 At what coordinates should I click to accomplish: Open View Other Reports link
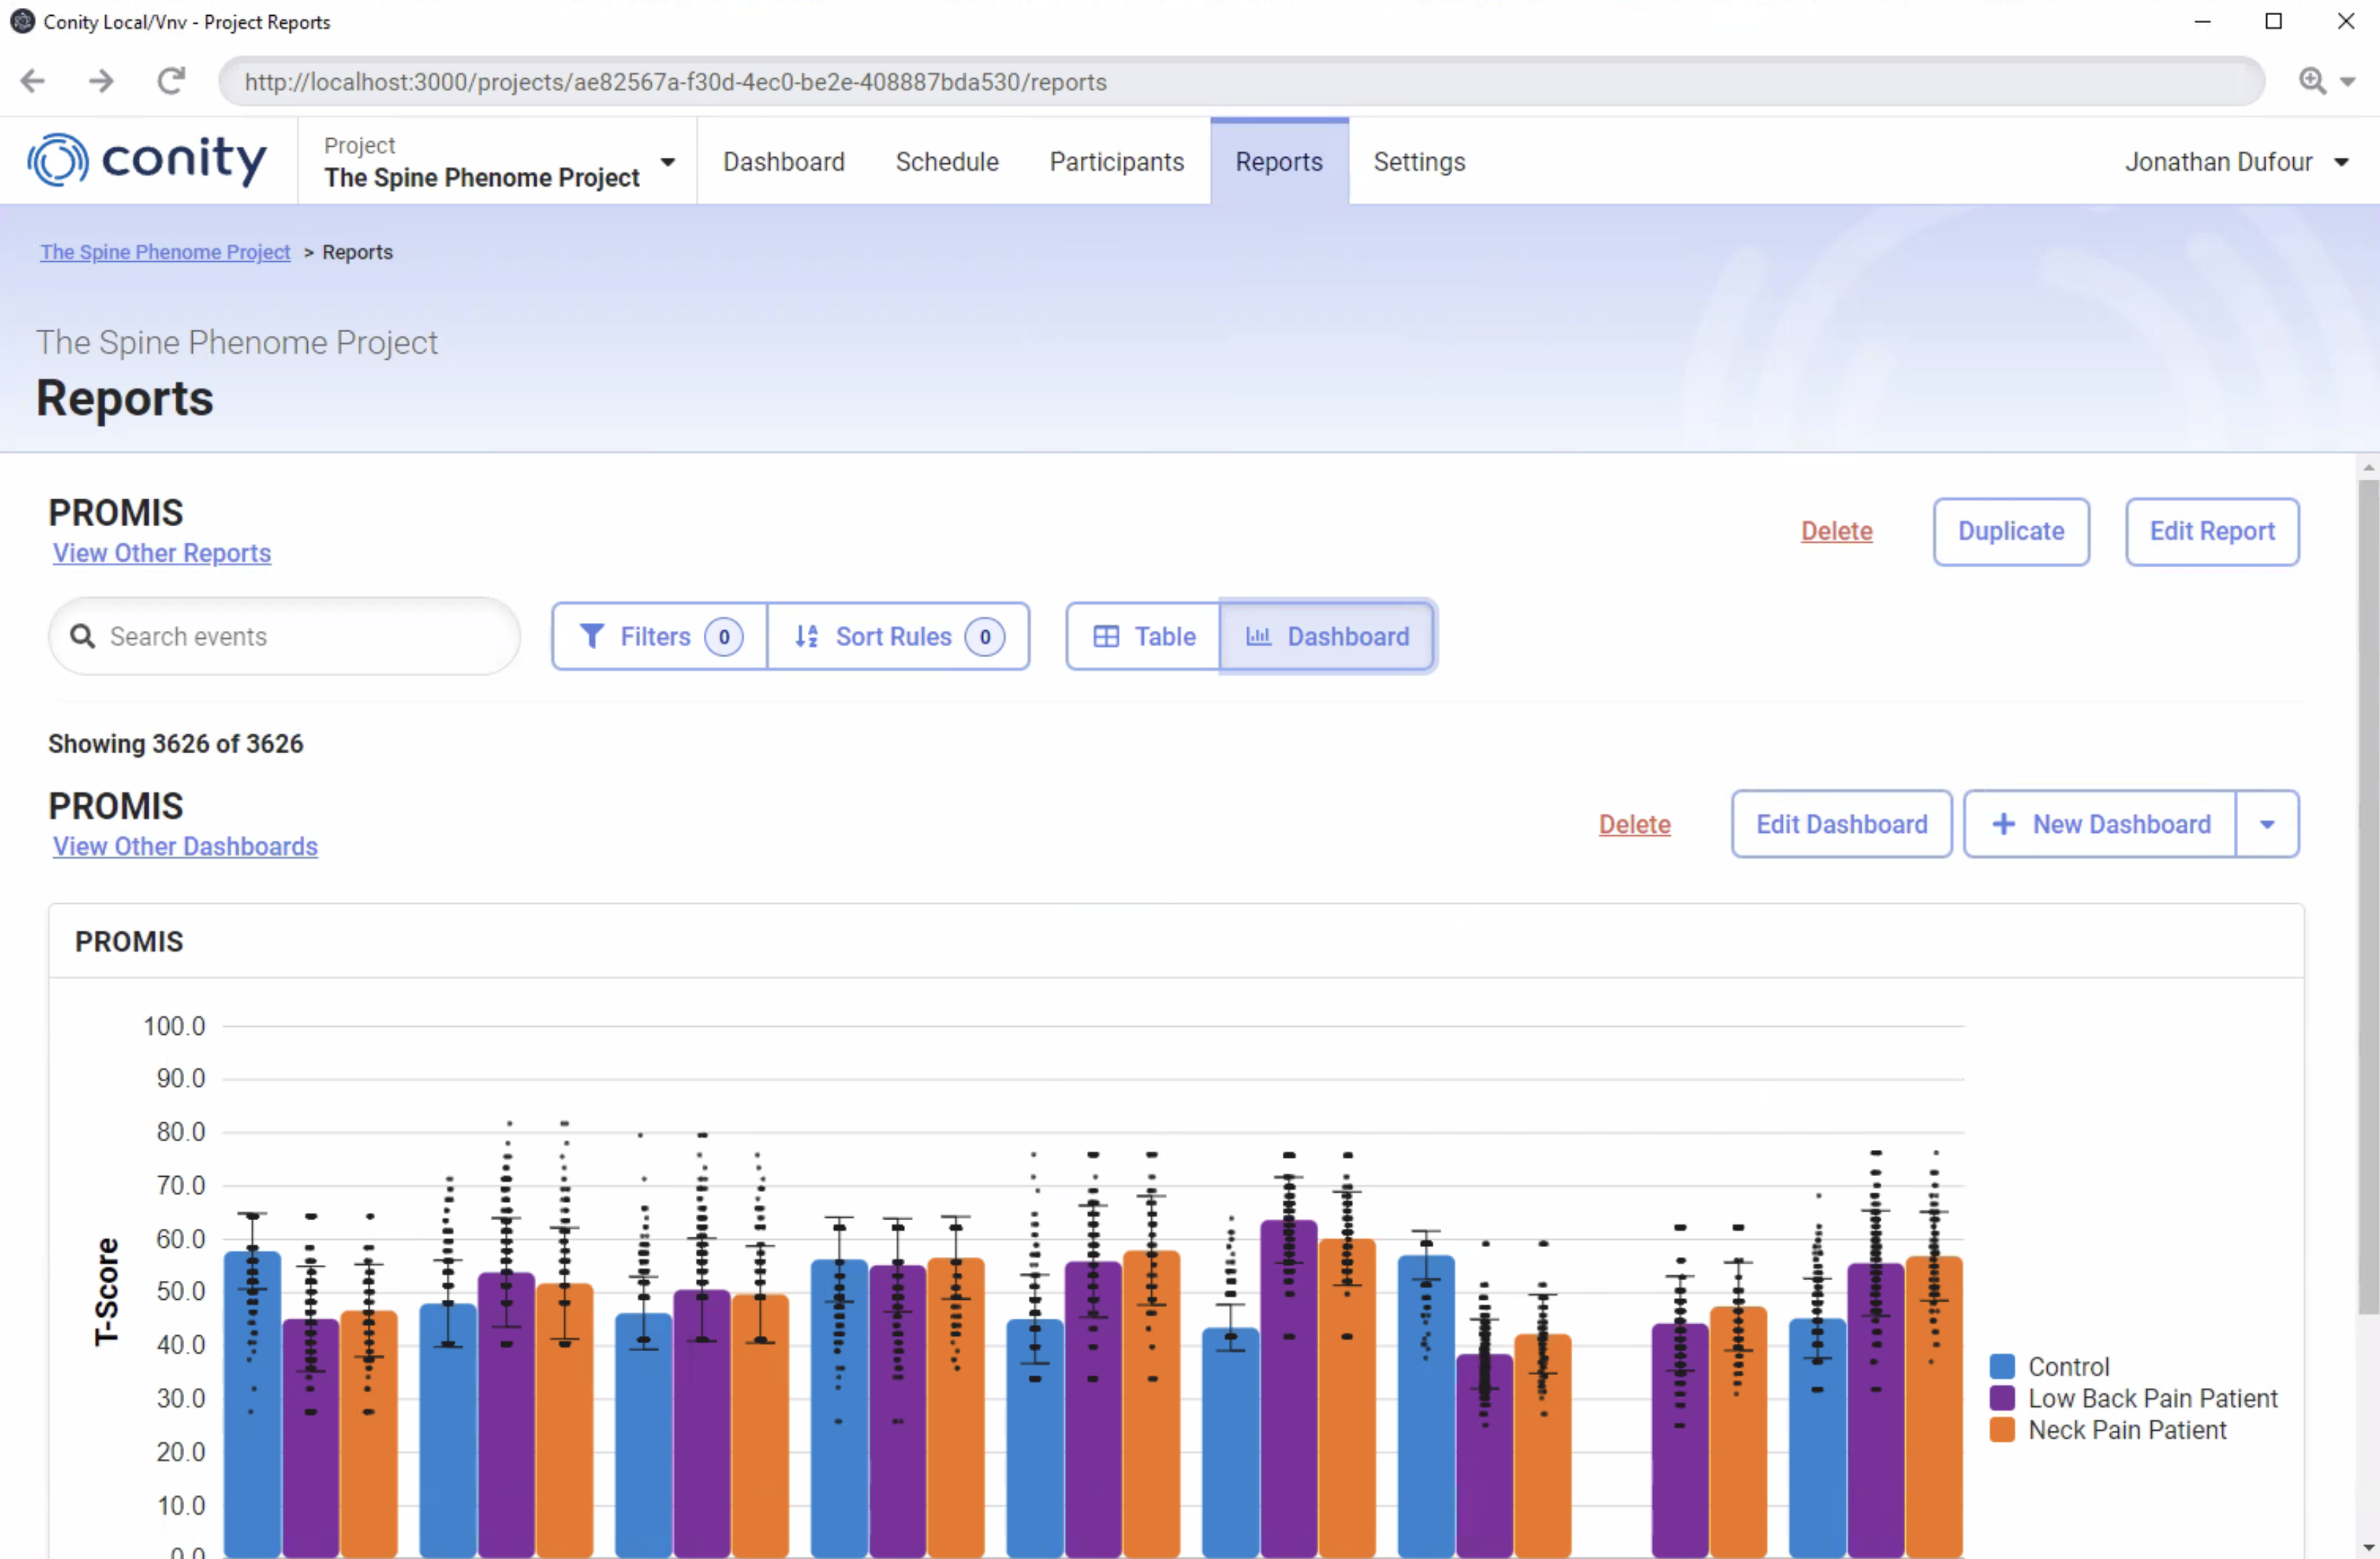pos(161,553)
